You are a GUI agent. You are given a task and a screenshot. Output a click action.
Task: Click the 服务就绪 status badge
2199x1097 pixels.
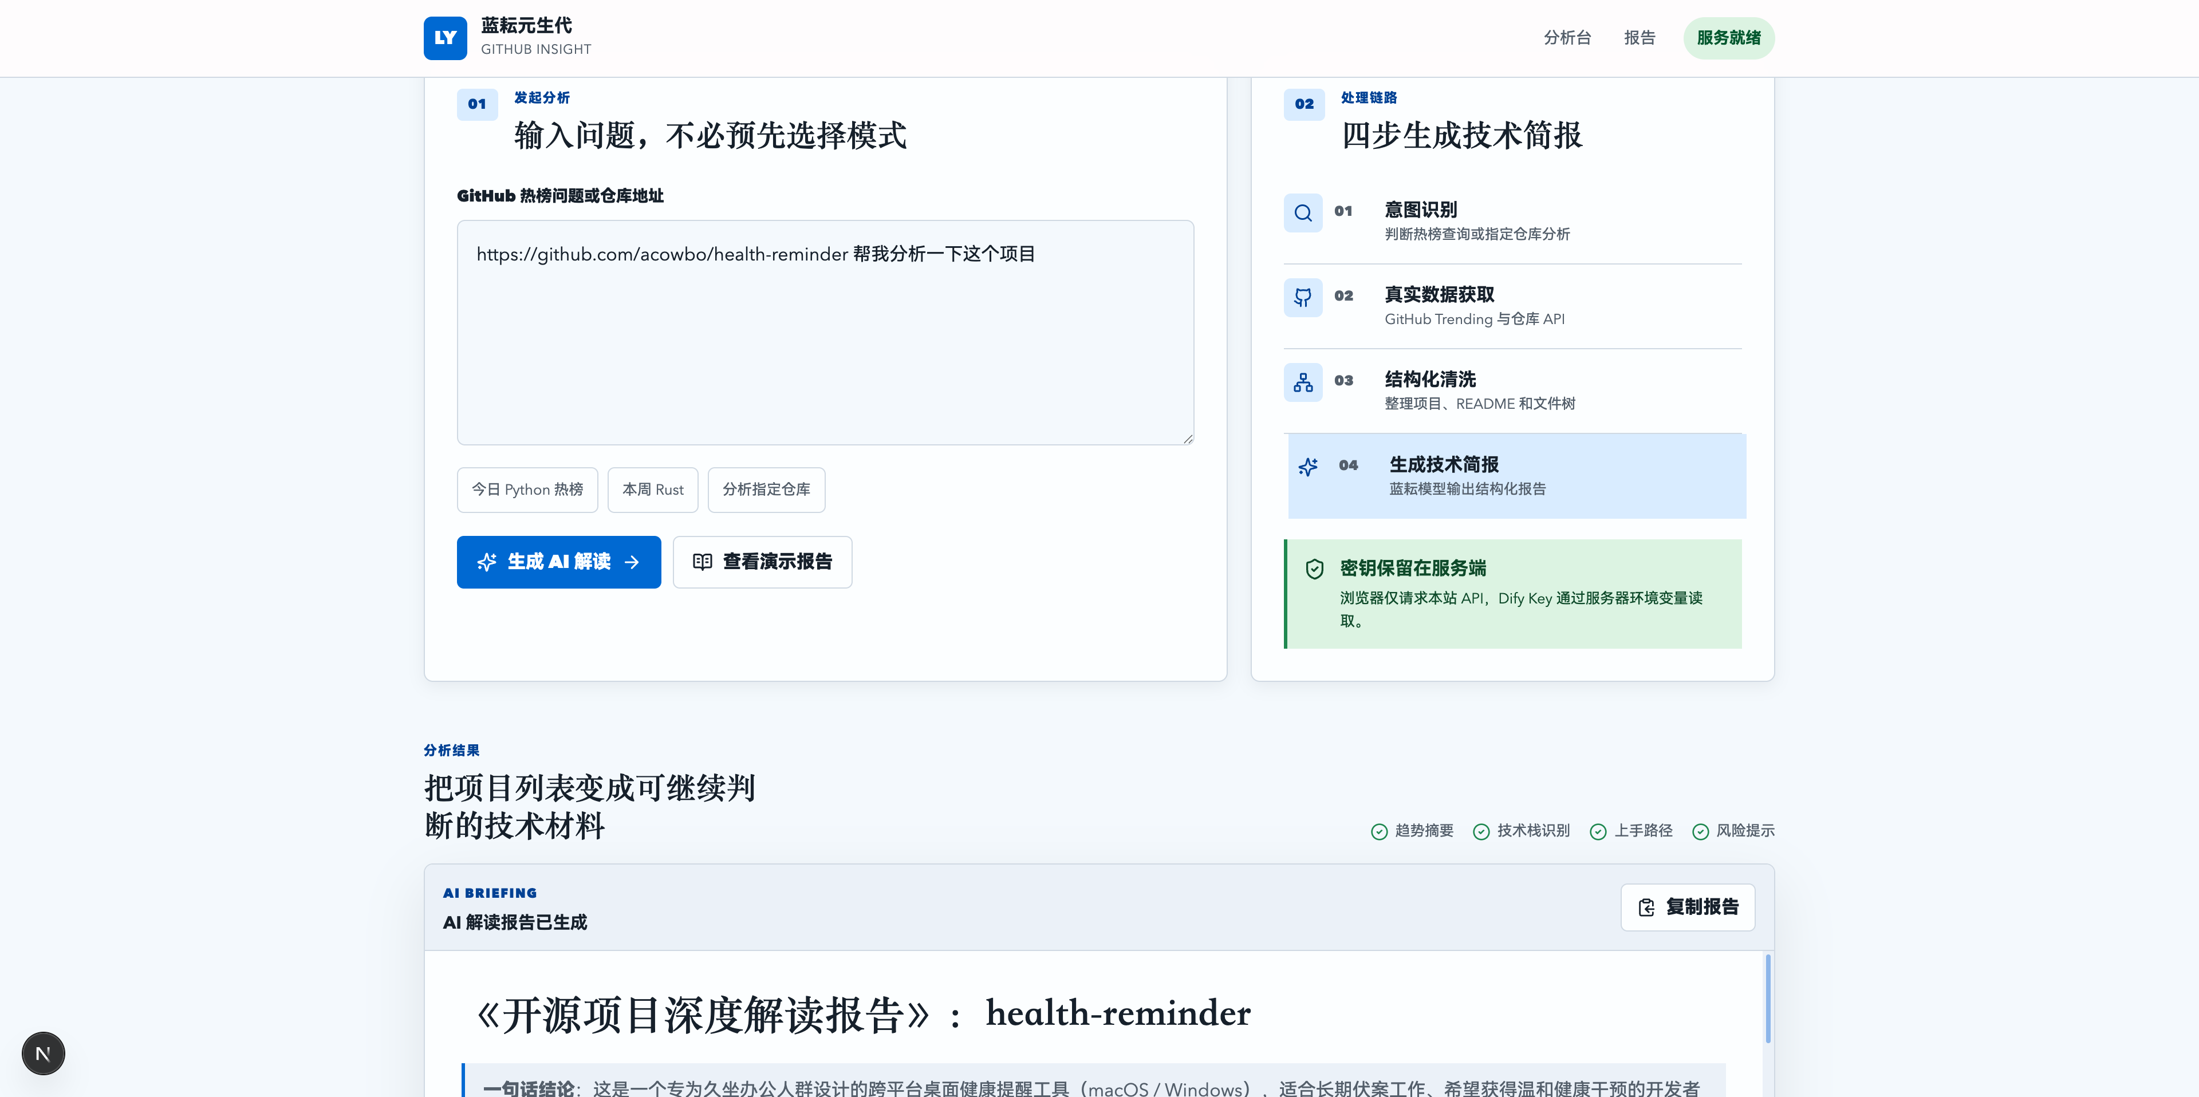[x=1729, y=38]
